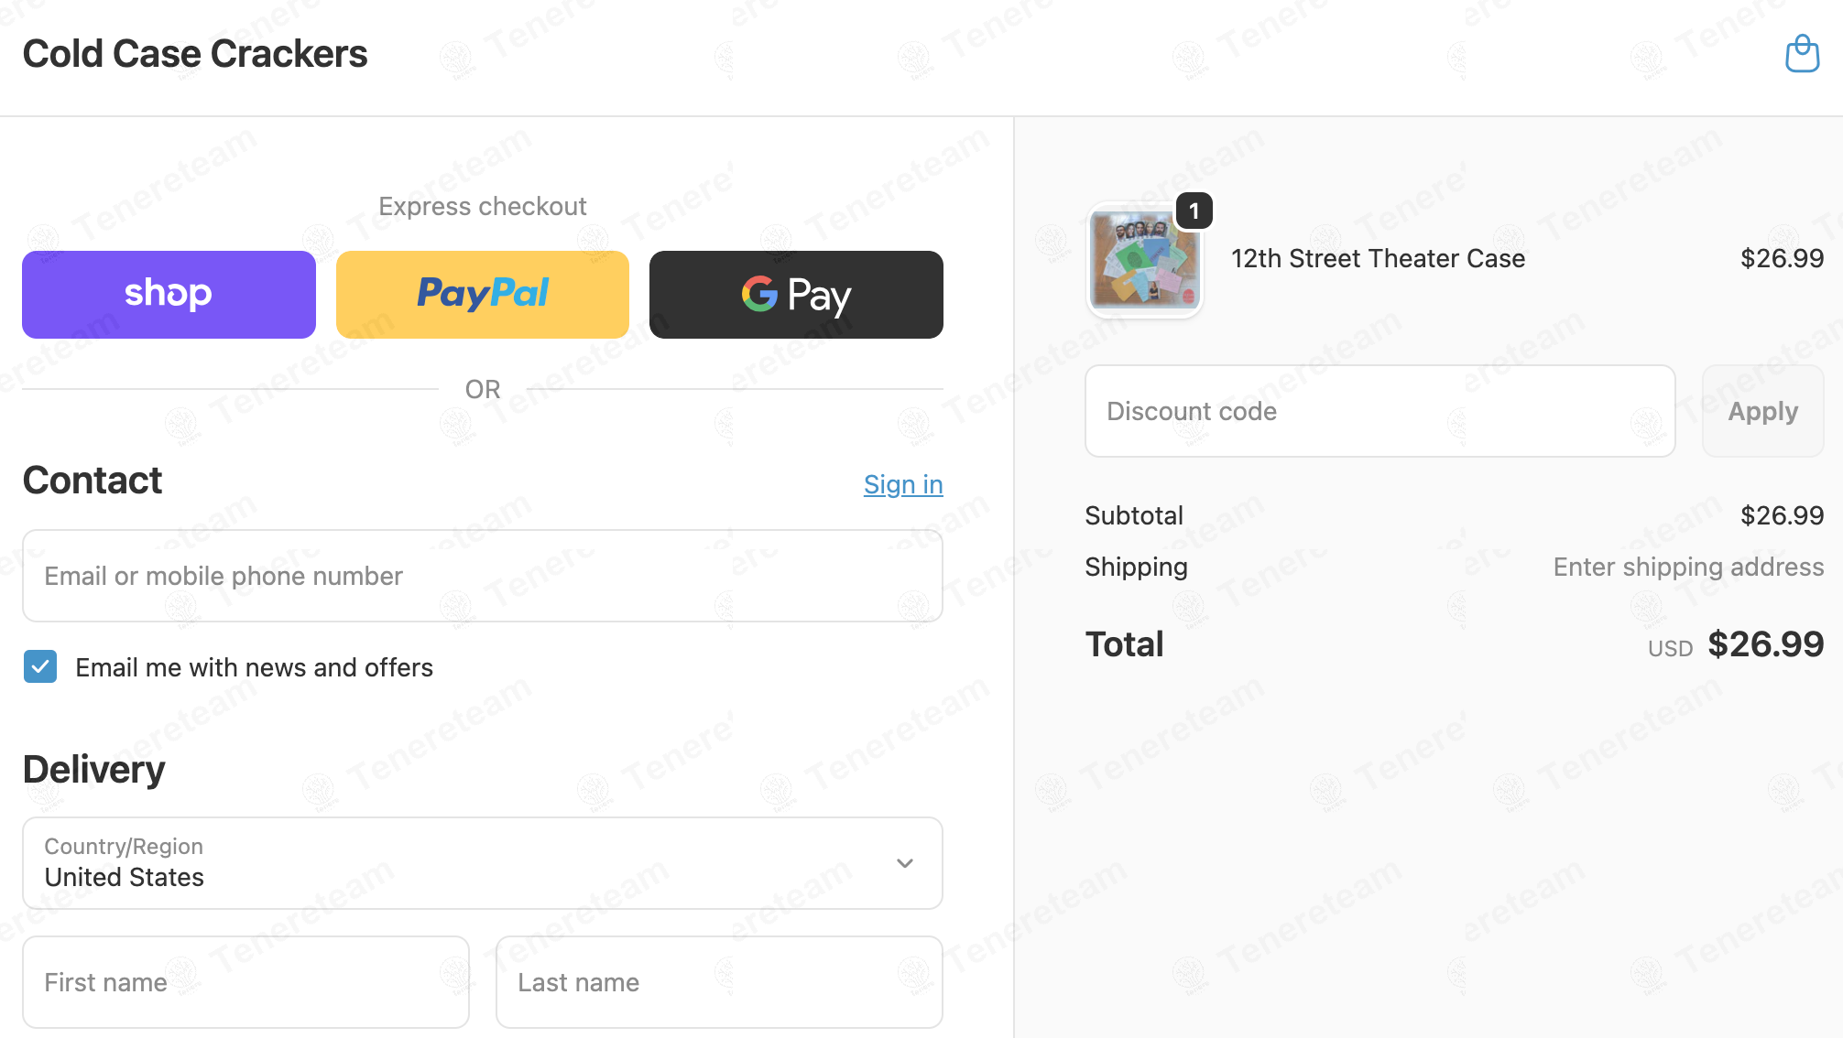1843x1038 pixels.
Task: Focus the email or mobile phone field
Action: (x=483, y=576)
